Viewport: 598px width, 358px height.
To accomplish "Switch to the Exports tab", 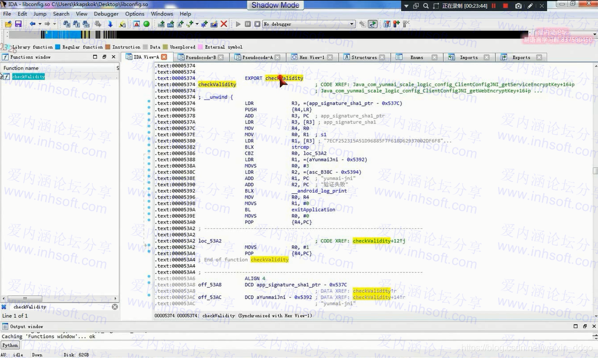I will click(521, 58).
